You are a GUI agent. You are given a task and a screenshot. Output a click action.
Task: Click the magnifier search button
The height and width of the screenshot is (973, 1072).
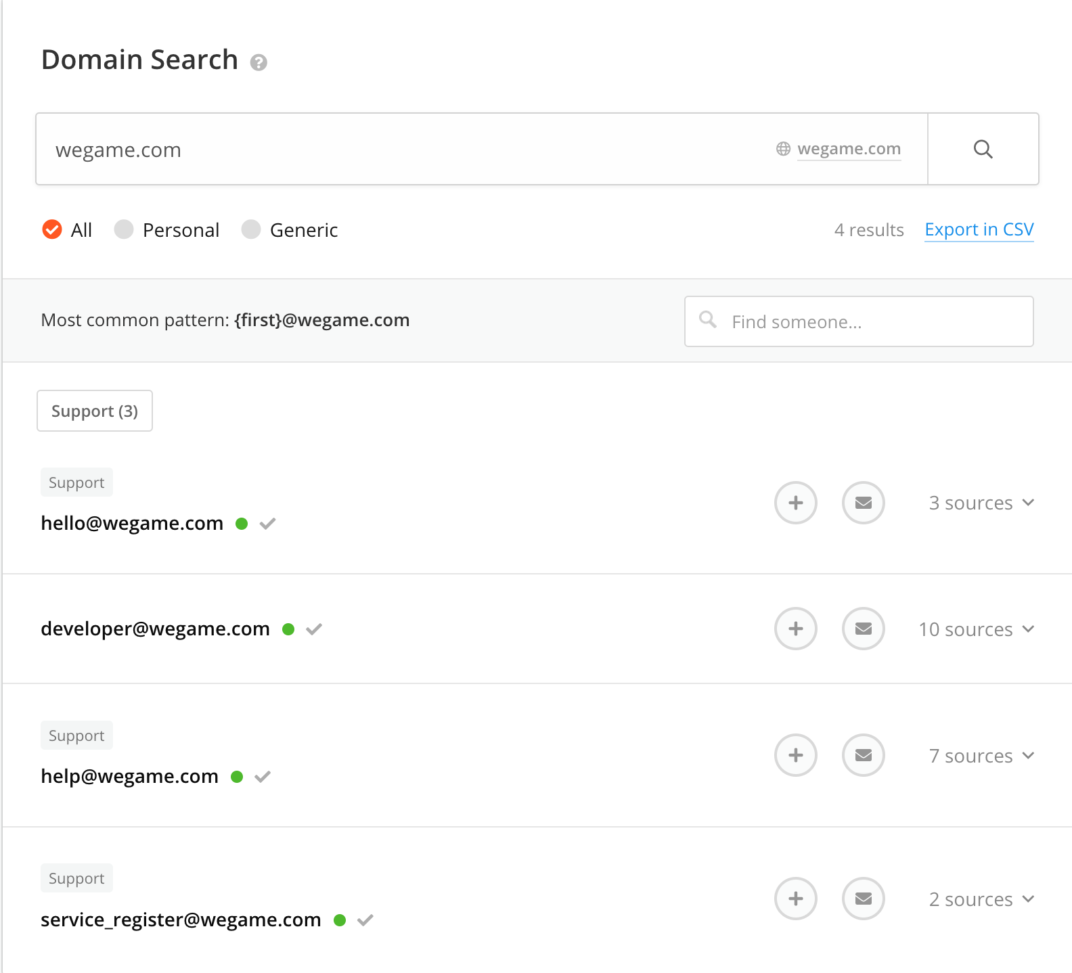(983, 149)
